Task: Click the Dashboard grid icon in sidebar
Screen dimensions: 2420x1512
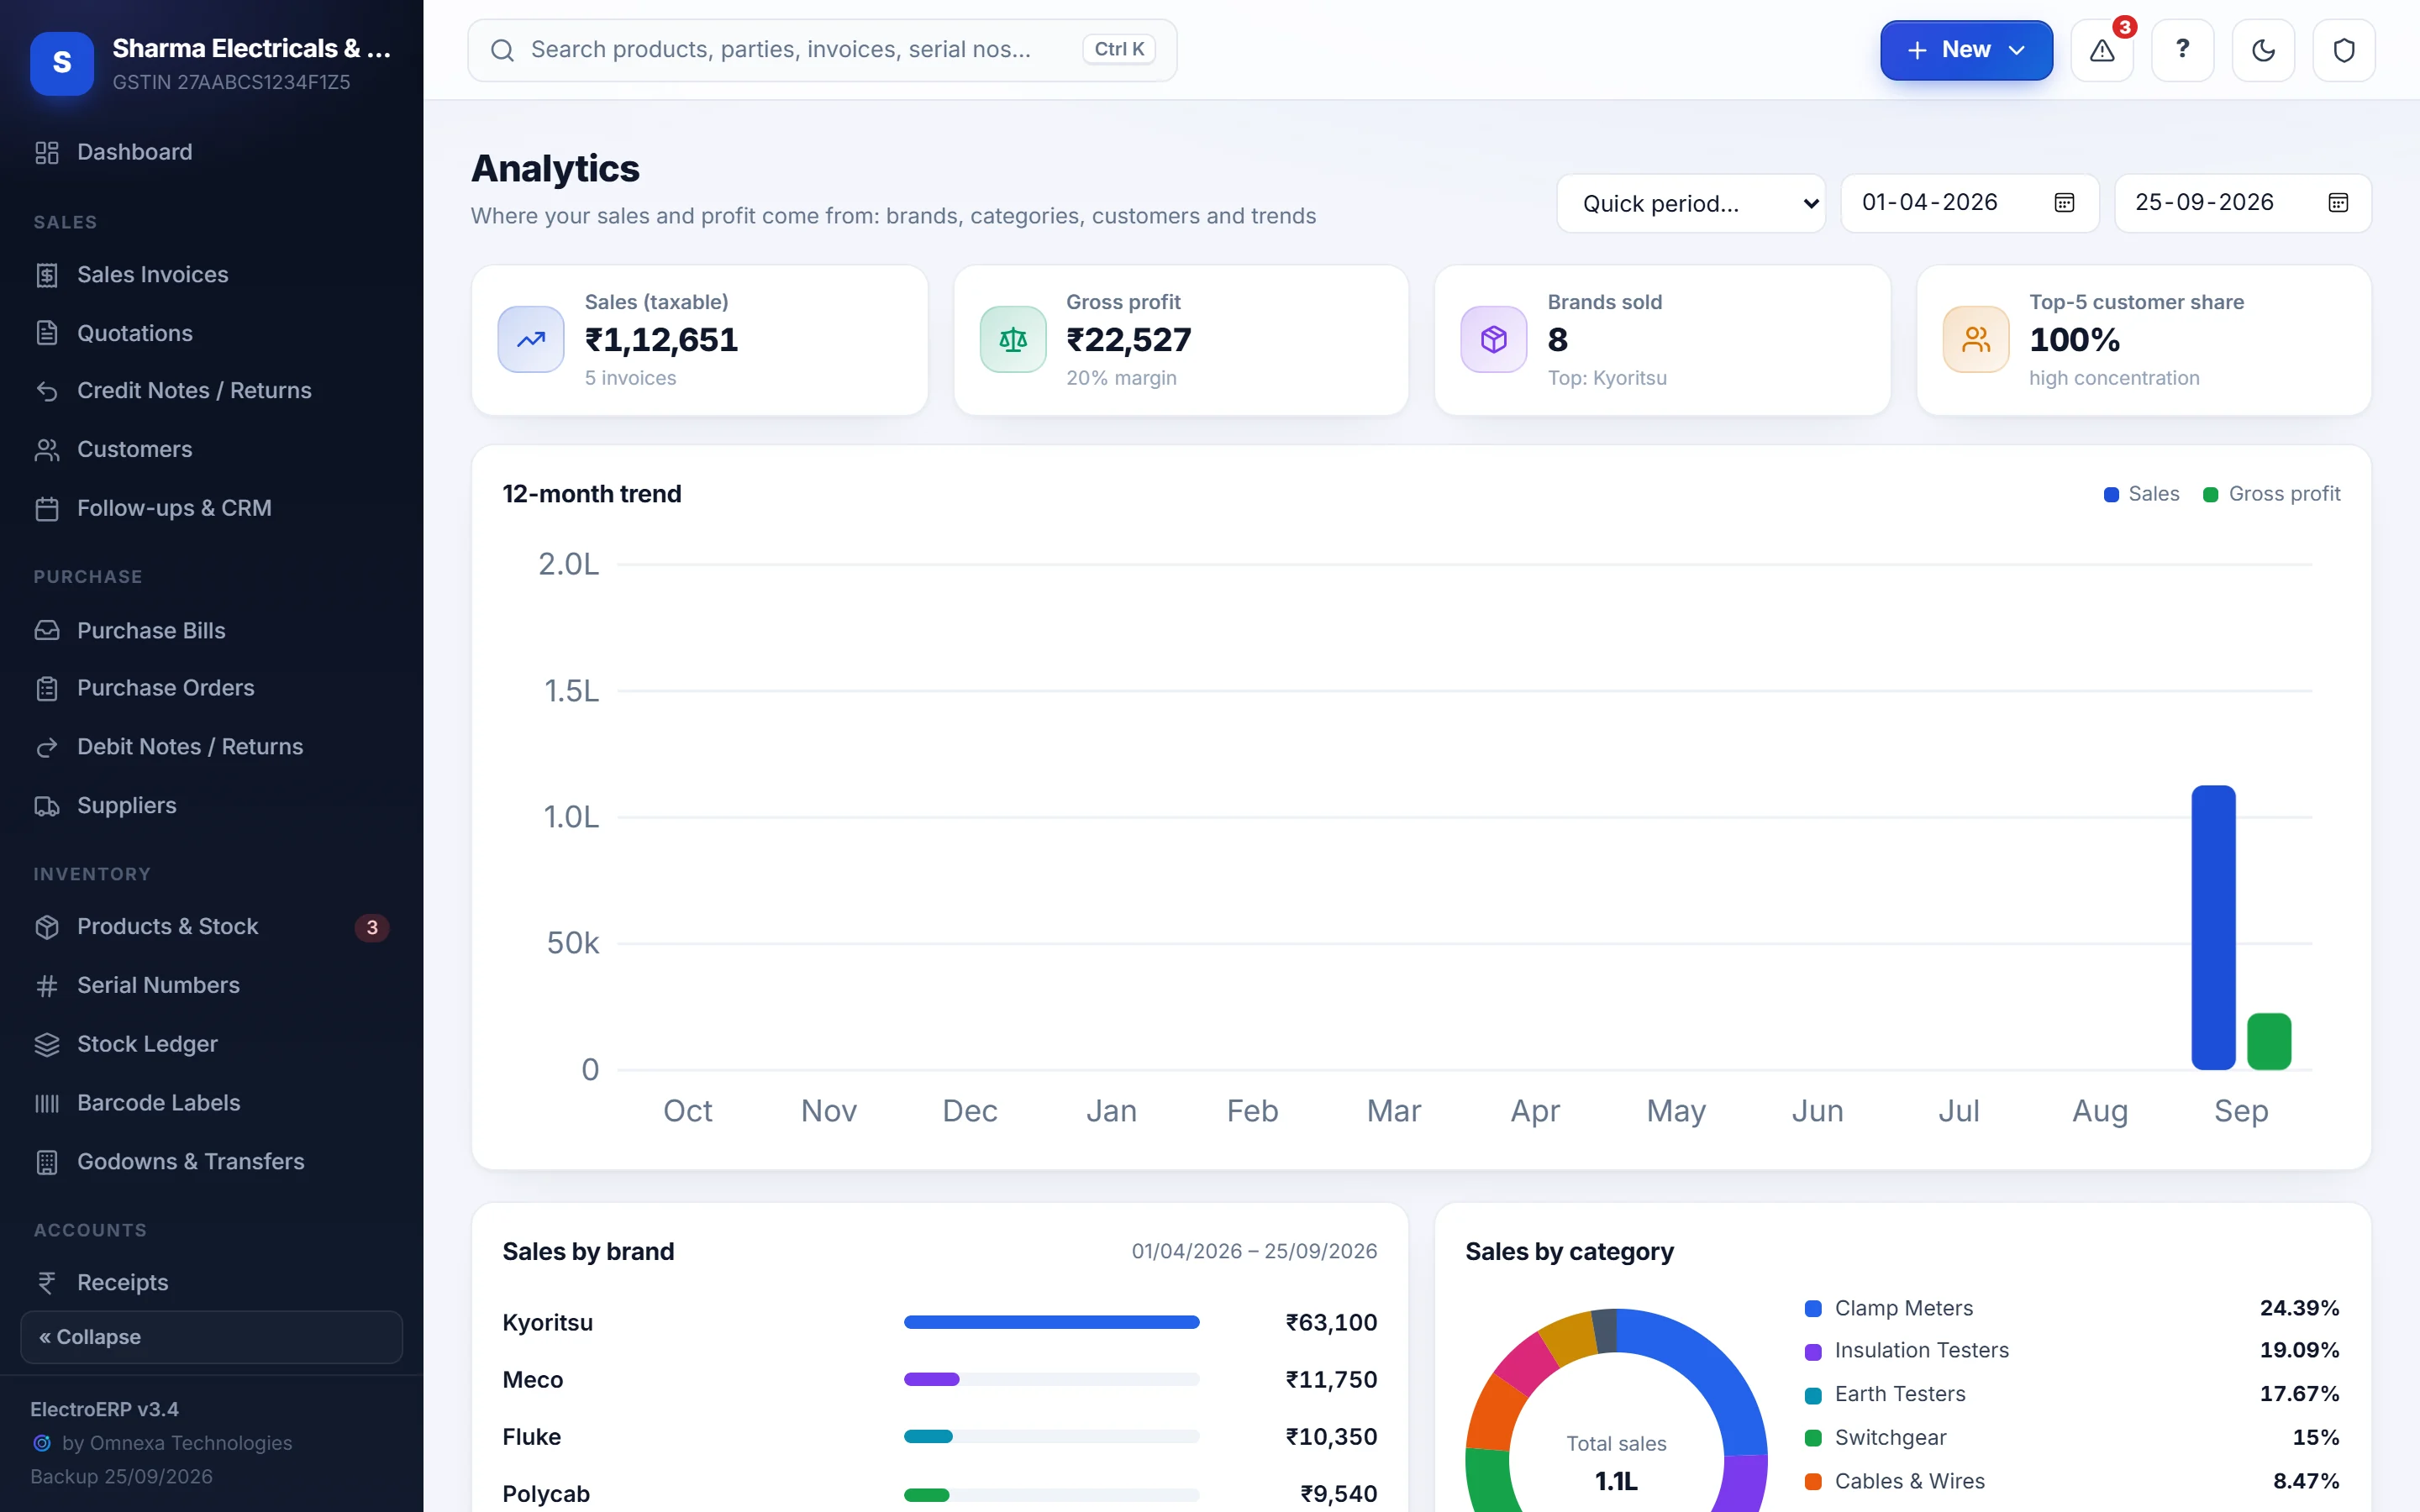Action: coord(47,152)
